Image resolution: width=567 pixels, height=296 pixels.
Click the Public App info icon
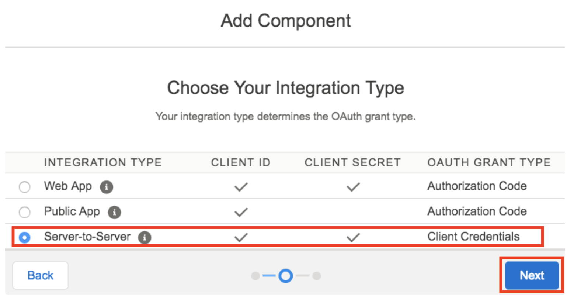pyautogui.click(x=114, y=212)
